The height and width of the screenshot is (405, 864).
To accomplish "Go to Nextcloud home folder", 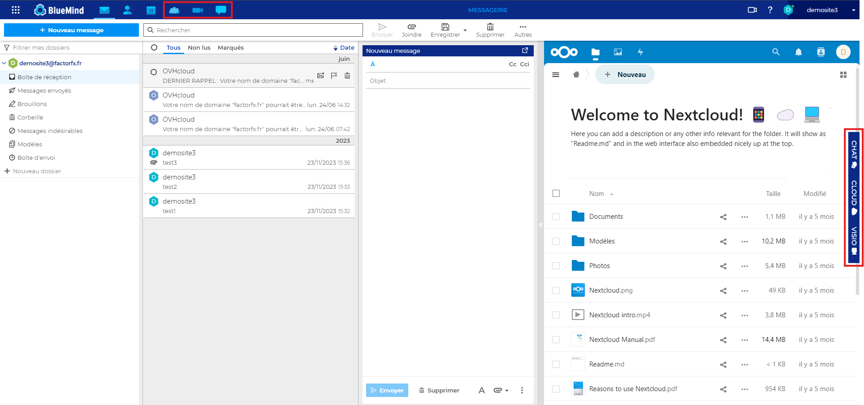I will pos(576,75).
